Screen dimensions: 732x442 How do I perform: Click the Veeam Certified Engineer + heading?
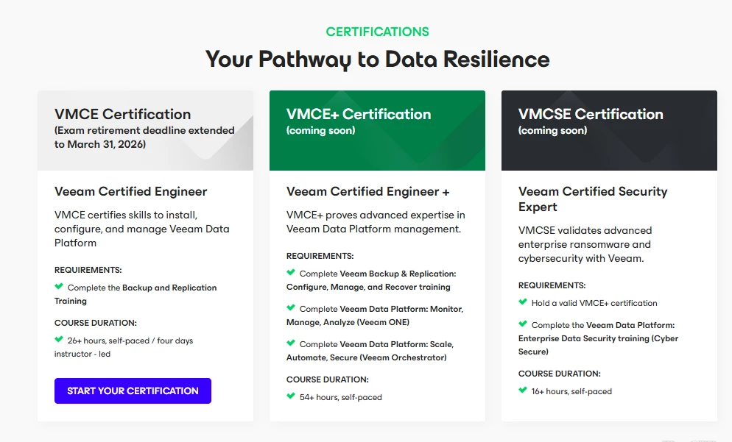coord(367,192)
